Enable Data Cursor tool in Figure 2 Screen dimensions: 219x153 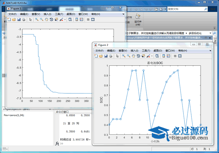[143, 56]
